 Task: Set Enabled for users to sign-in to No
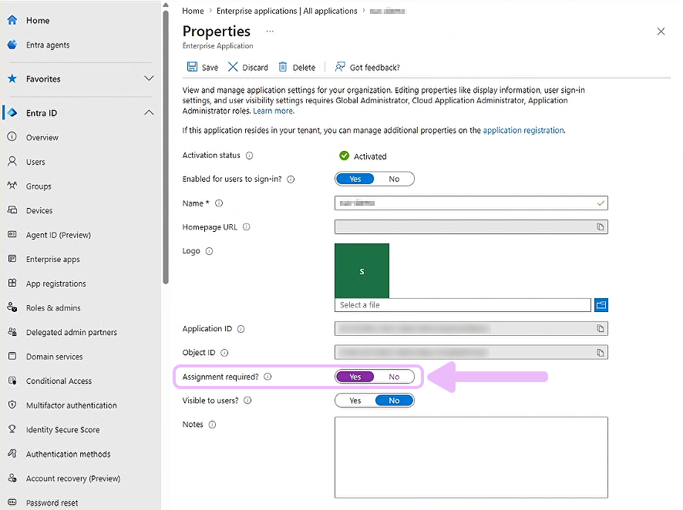point(394,179)
